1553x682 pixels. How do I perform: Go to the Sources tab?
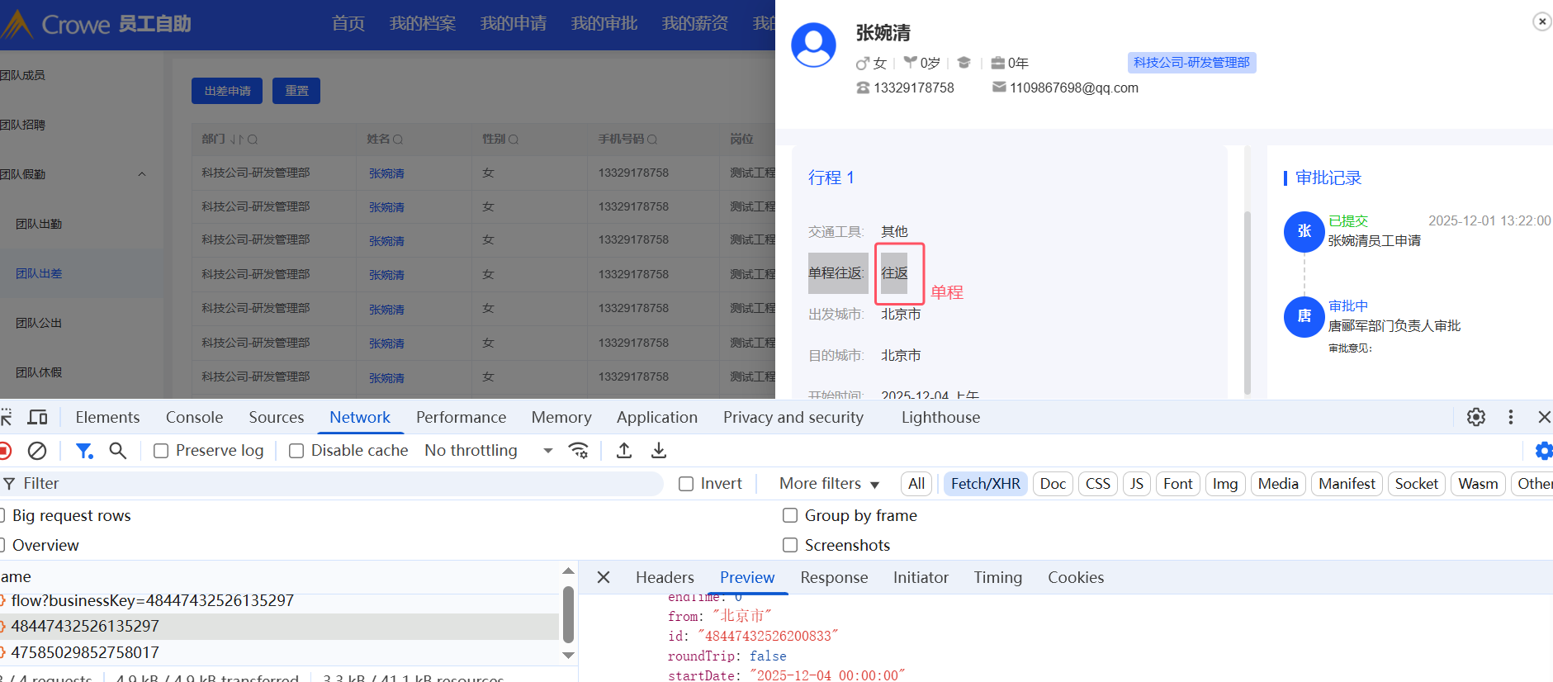click(x=277, y=417)
